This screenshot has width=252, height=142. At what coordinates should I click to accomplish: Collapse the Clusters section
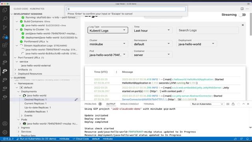12,78
